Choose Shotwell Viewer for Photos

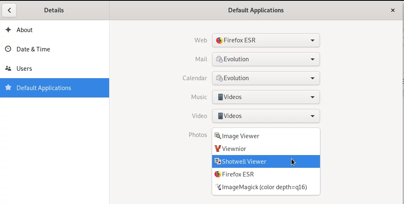tap(266, 161)
